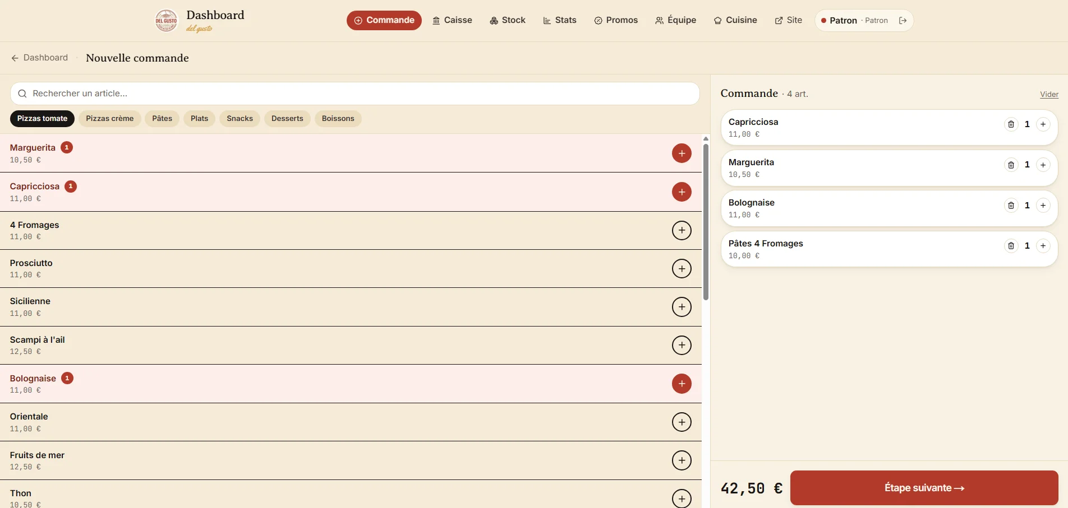Image resolution: width=1068 pixels, height=508 pixels.
Task: Open the Cuisine section
Action: pos(735,20)
